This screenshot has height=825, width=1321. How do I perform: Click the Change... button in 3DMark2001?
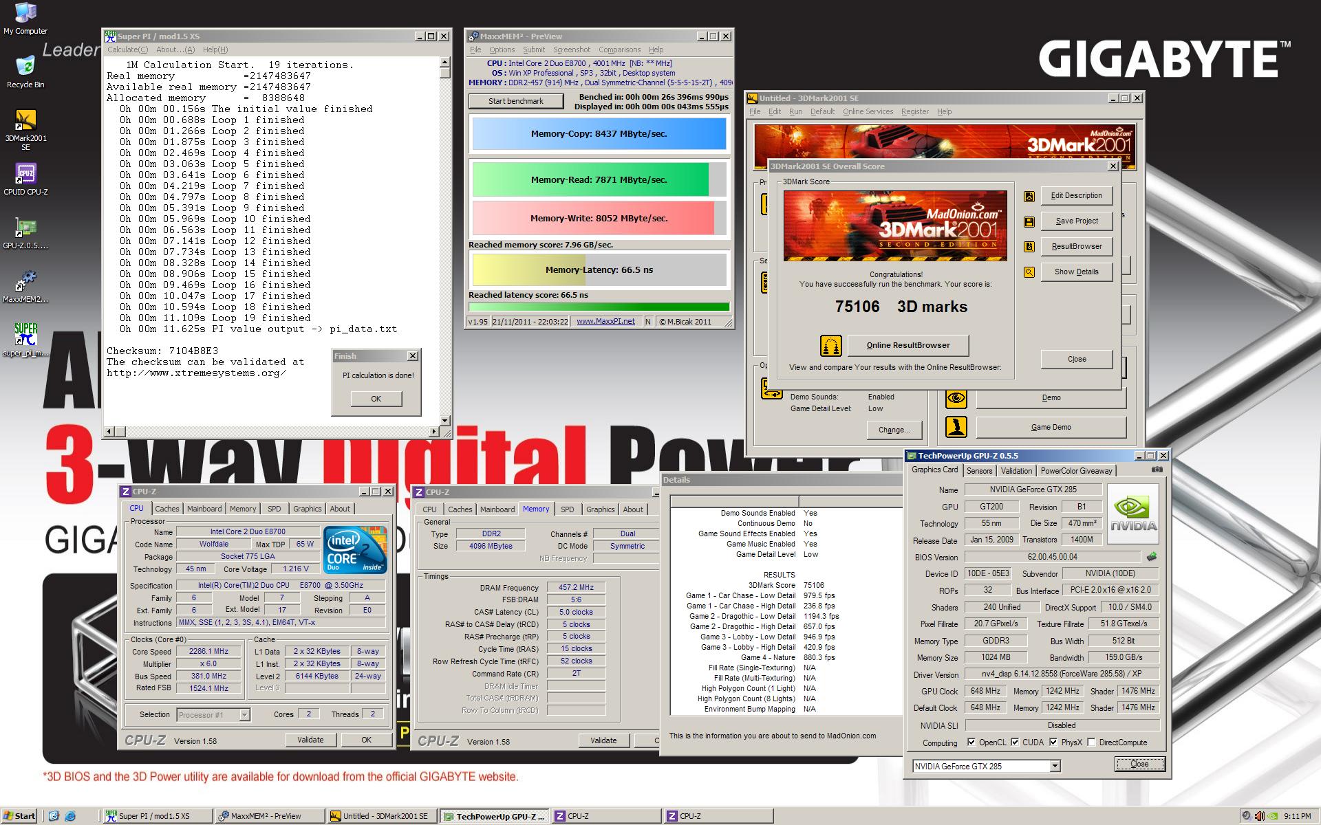(x=894, y=430)
